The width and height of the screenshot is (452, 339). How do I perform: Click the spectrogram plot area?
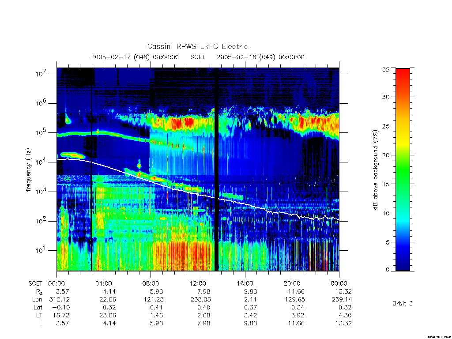[198, 169]
